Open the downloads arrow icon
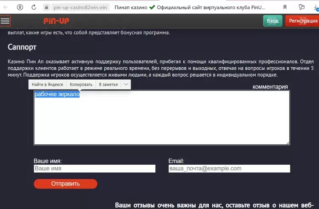Image resolution: width=319 pixels, height=209 pixels. tap(316, 8)
